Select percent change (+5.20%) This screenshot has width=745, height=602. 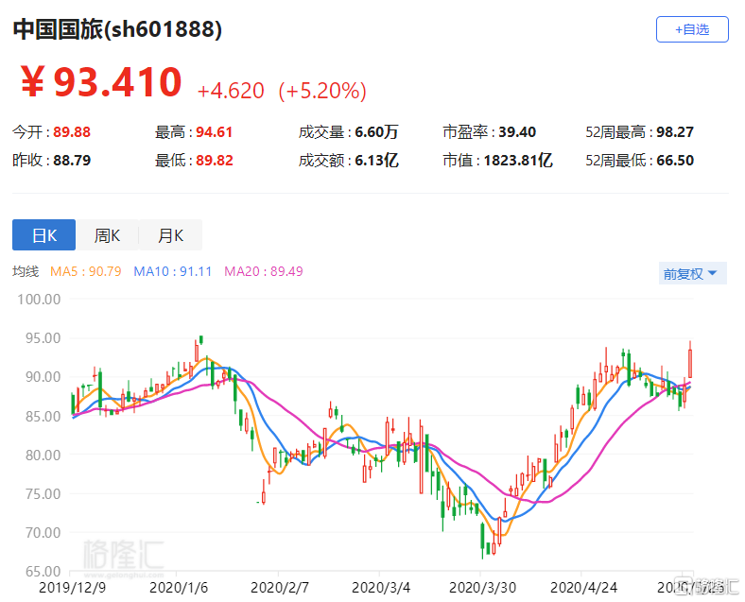tap(322, 91)
